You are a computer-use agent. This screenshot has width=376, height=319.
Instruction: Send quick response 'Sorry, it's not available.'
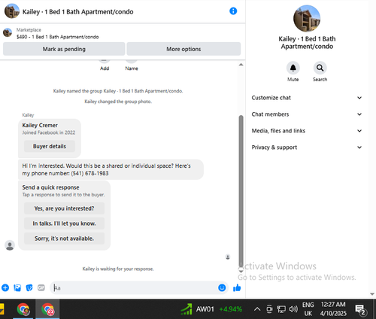tap(64, 238)
